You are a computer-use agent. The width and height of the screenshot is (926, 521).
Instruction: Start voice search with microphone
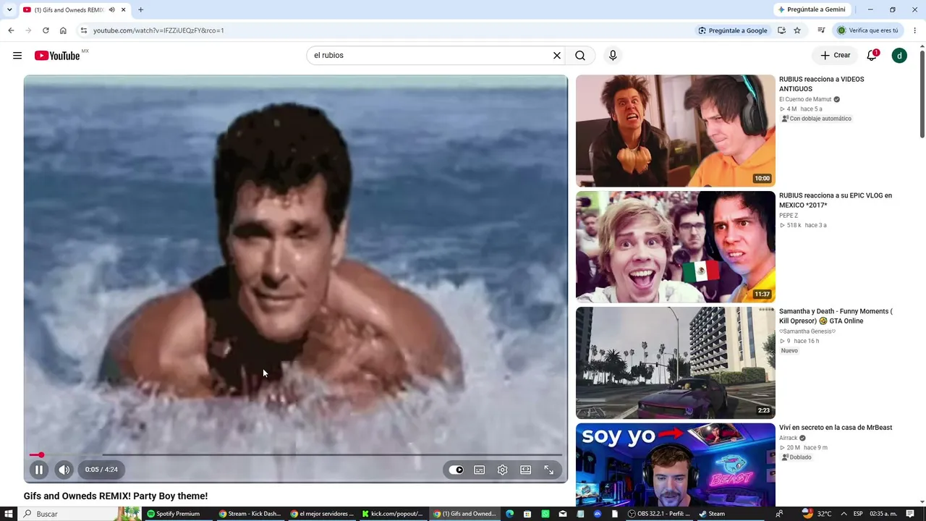pyautogui.click(x=613, y=55)
